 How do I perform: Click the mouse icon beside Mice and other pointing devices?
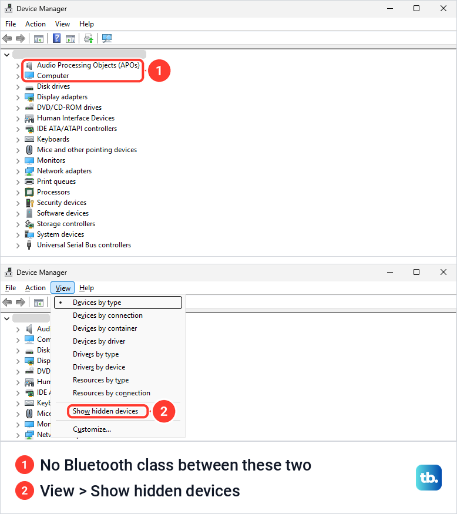coord(29,150)
